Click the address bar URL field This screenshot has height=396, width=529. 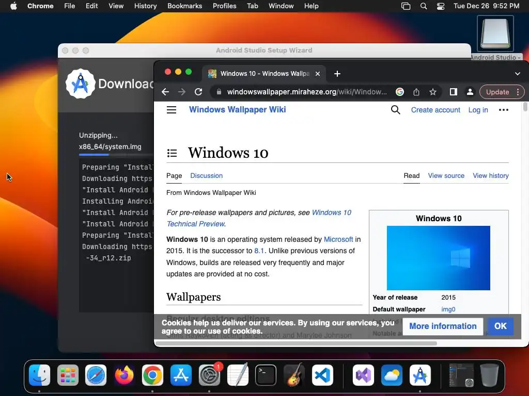coord(307,92)
